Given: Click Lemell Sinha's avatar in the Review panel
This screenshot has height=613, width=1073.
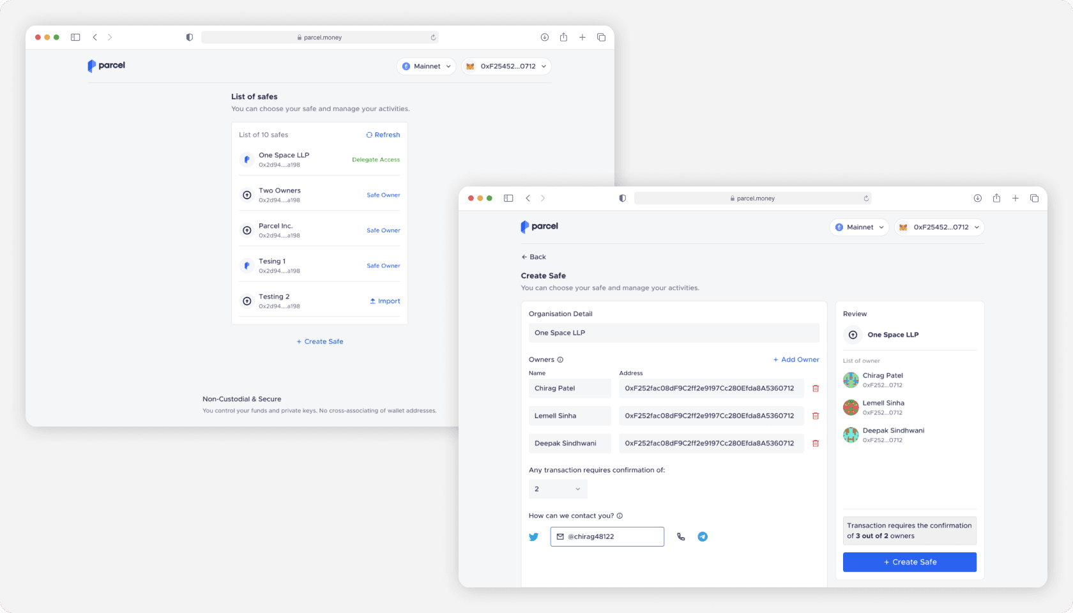Looking at the screenshot, I should pyautogui.click(x=851, y=407).
